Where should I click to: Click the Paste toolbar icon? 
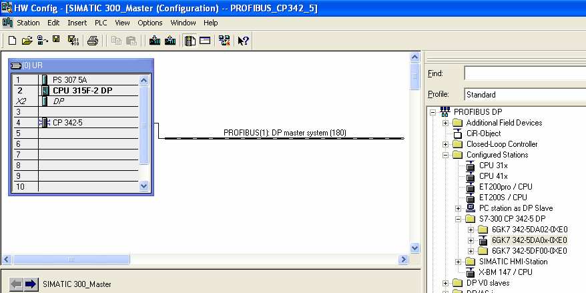131,41
